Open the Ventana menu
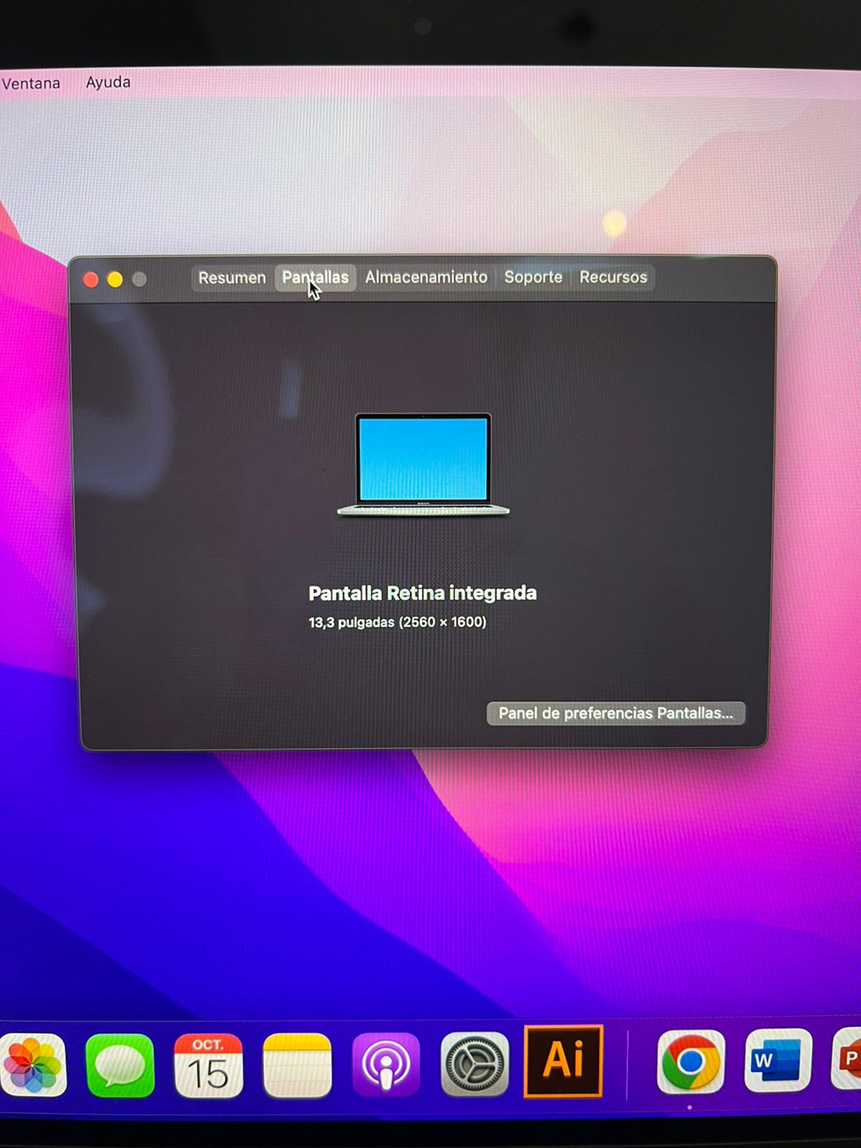This screenshot has height=1148, width=861. [x=31, y=83]
